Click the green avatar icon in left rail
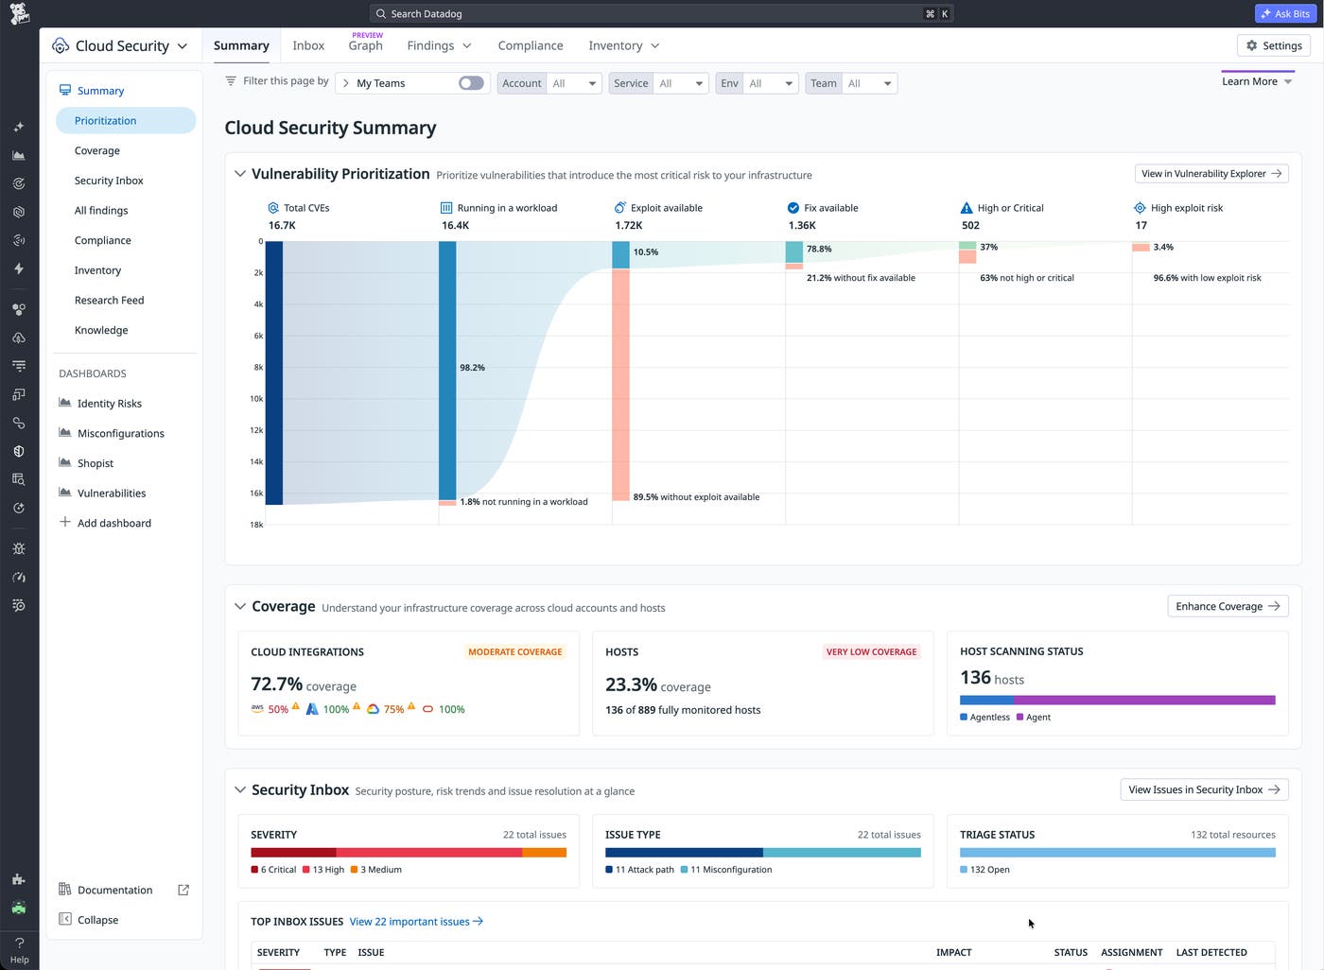This screenshot has height=970, width=1324. tap(19, 908)
